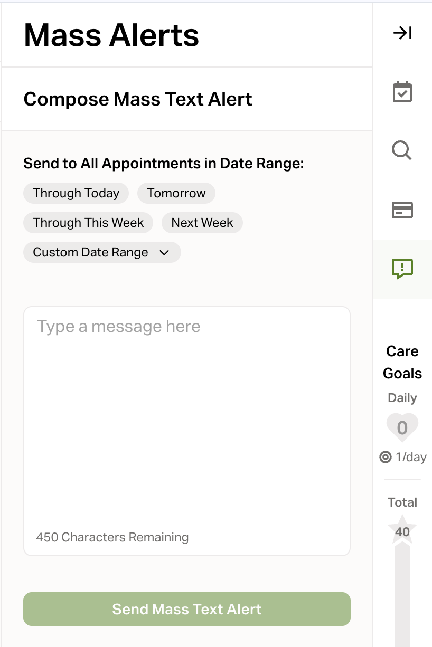Open the calendar checkmark appointments icon
This screenshot has width=432, height=647.
point(402,92)
